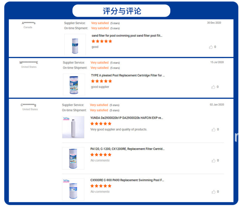The width and height of the screenshot is (242, 208).
Task: Click reviewer name A********s from Canada
Action: [28, 23]
